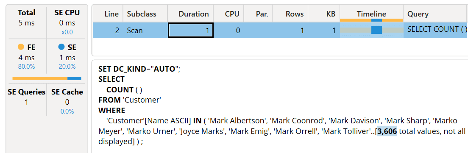Click the orange FE circle icon
Screen dimensions: 468x153
[x=21, y=47]
